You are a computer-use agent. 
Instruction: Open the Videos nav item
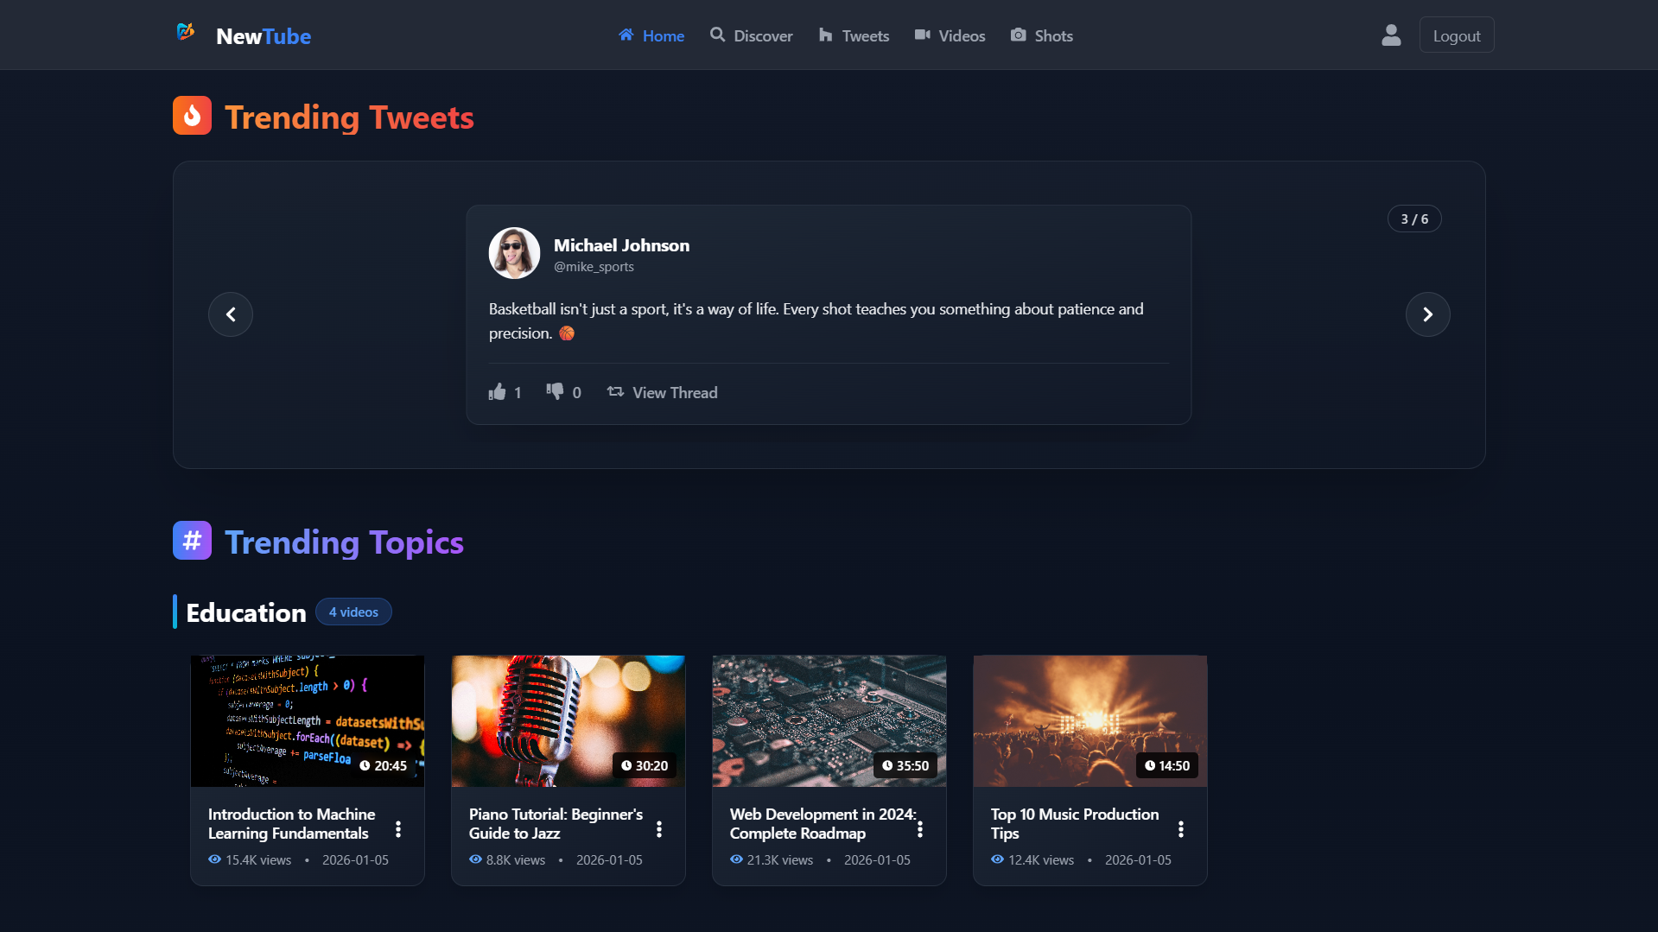[x=950, y=35]
